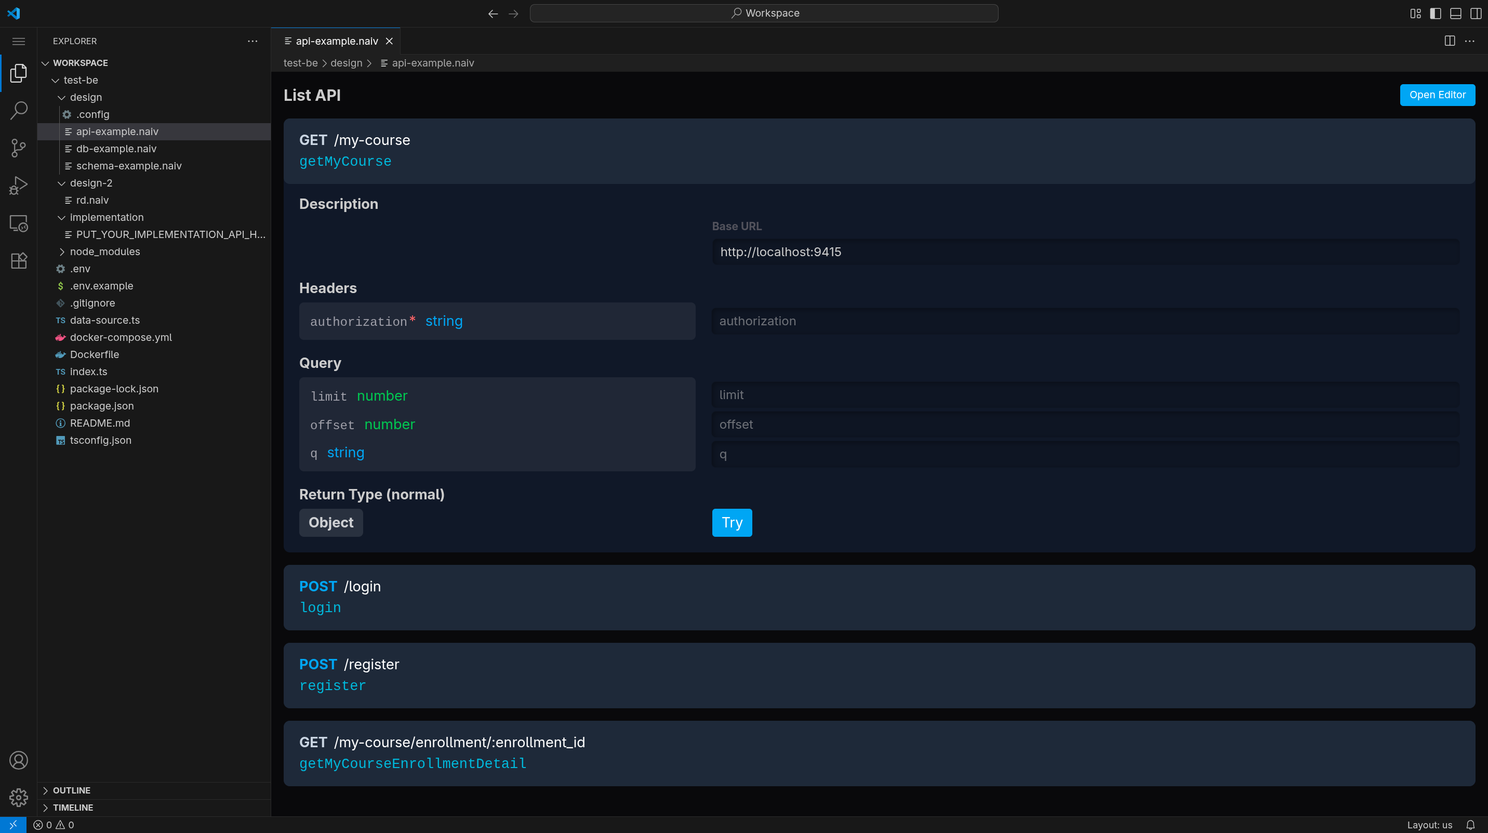Open Manage settings gear icon
Screen dimensions: 1488x833
19,798
